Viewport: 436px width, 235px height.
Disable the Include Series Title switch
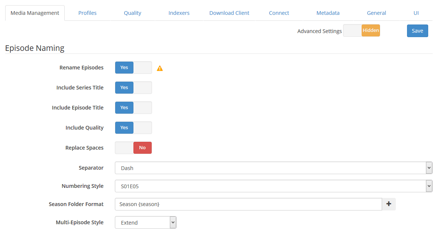click(133, 88)
